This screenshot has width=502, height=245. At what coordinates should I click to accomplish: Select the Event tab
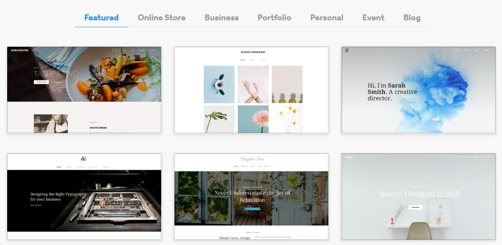pos(373,18)
